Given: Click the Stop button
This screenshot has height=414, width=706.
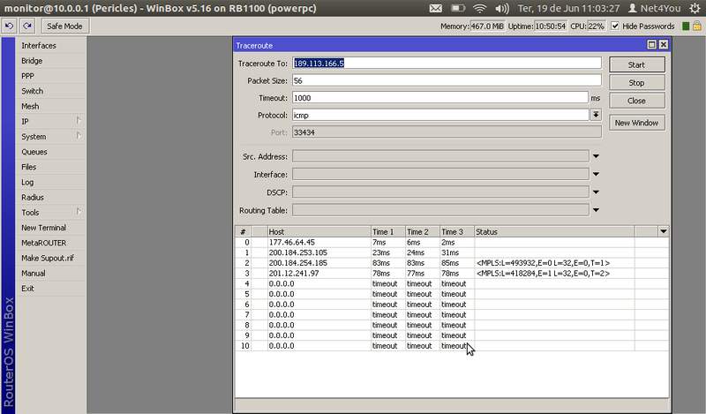Looking at the screenshot, I should [x=636, y=83].
